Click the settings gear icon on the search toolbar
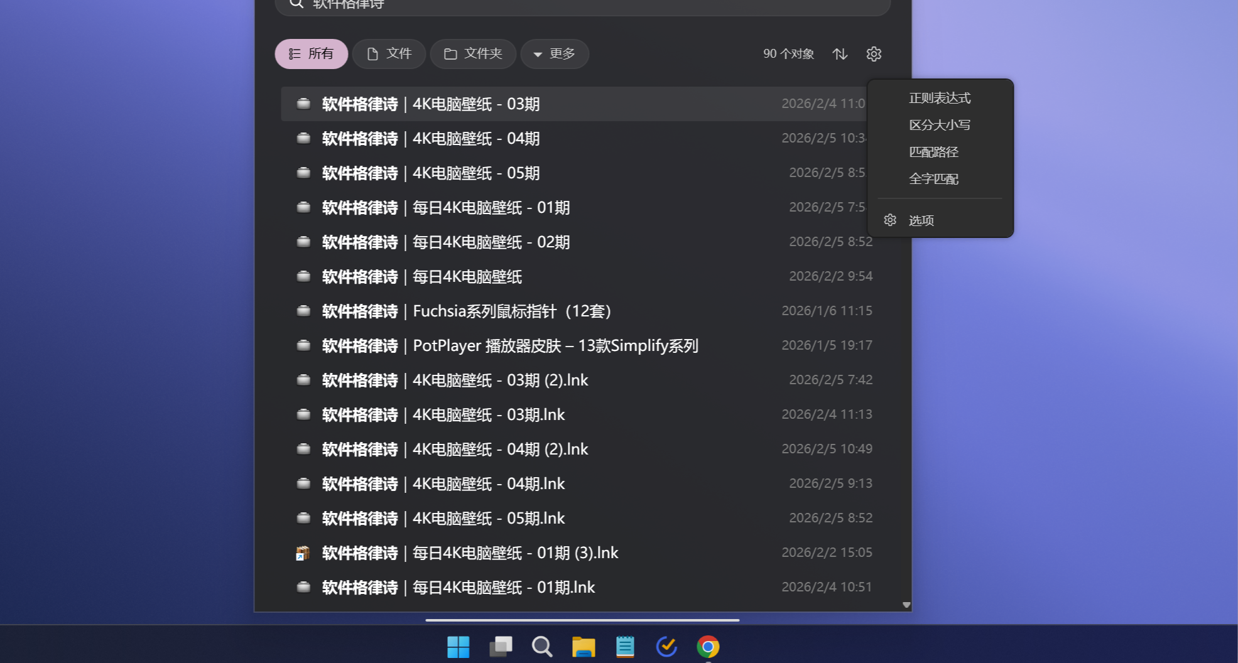The image size is (1238, 663). coord(874,54)
